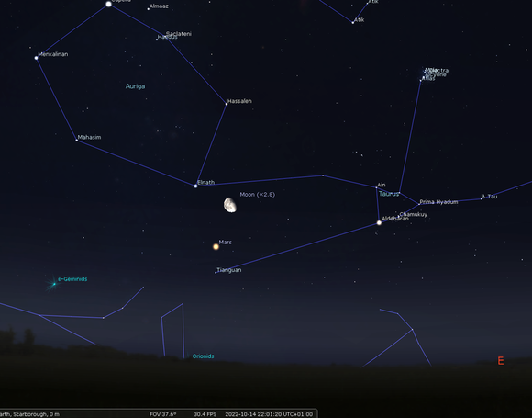
Task: Select the star Mahasim
Action: (x=77, y=140)
